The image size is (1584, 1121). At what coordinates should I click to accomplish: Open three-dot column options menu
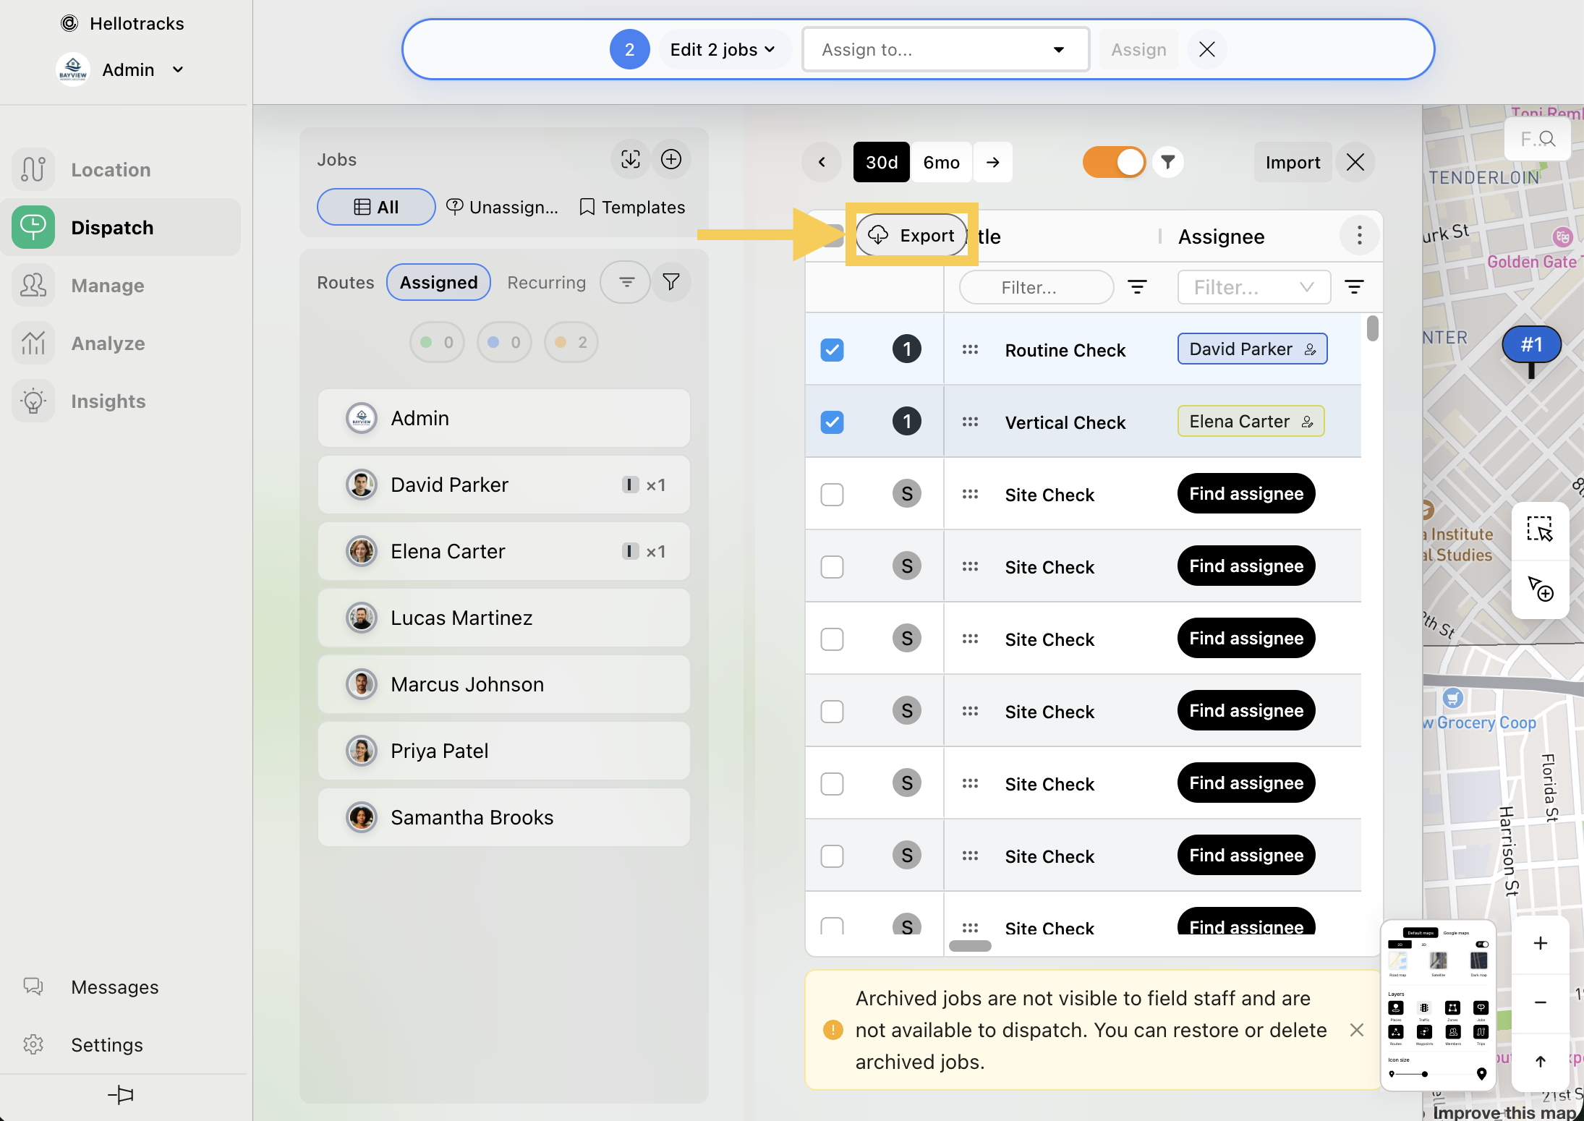point(1359,236)
